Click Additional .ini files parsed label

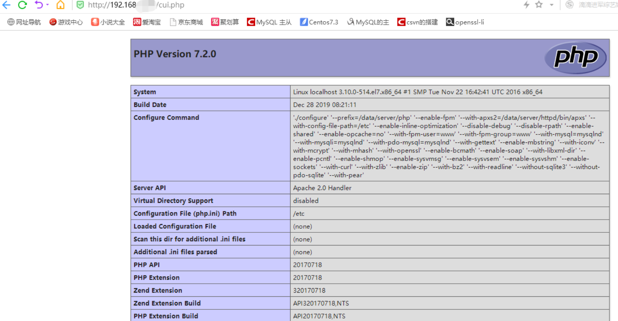point(175,252)
